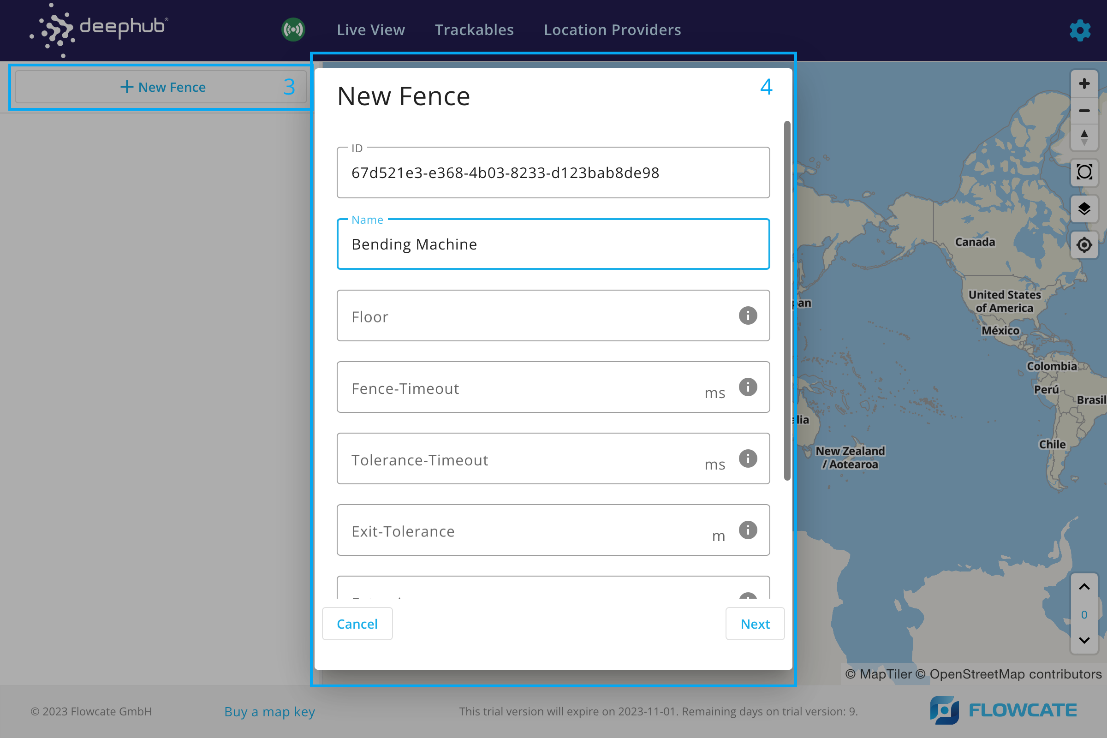Click the info icon next to Fence-Timeout
The height and width of the screenshot is (738, 1107).
[x=747, y=387]
